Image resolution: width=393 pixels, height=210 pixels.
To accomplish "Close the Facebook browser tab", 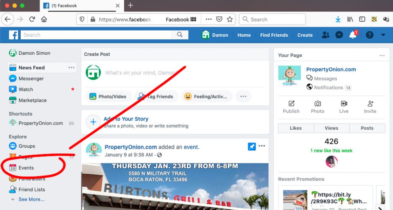I will pos(117,5).
